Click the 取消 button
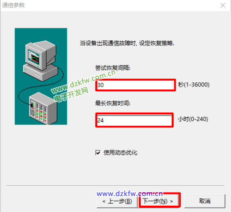 205,201
